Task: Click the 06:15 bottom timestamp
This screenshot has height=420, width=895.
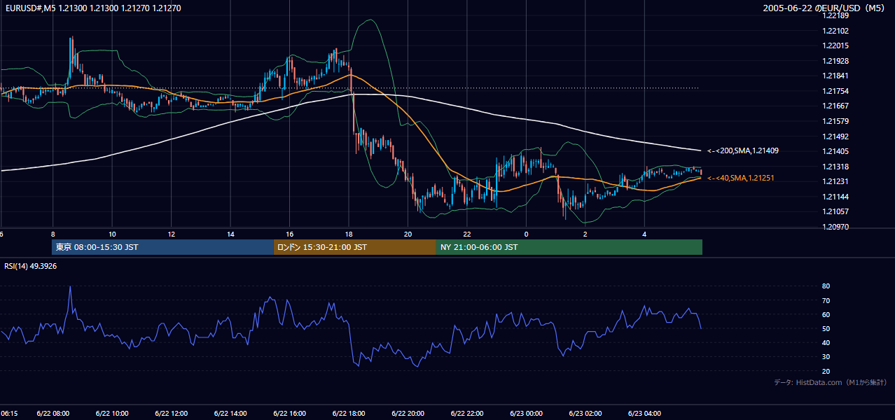Action: coord(9,414)
